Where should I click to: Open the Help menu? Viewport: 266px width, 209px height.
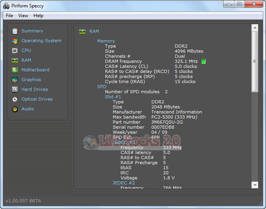coord(38,16)
